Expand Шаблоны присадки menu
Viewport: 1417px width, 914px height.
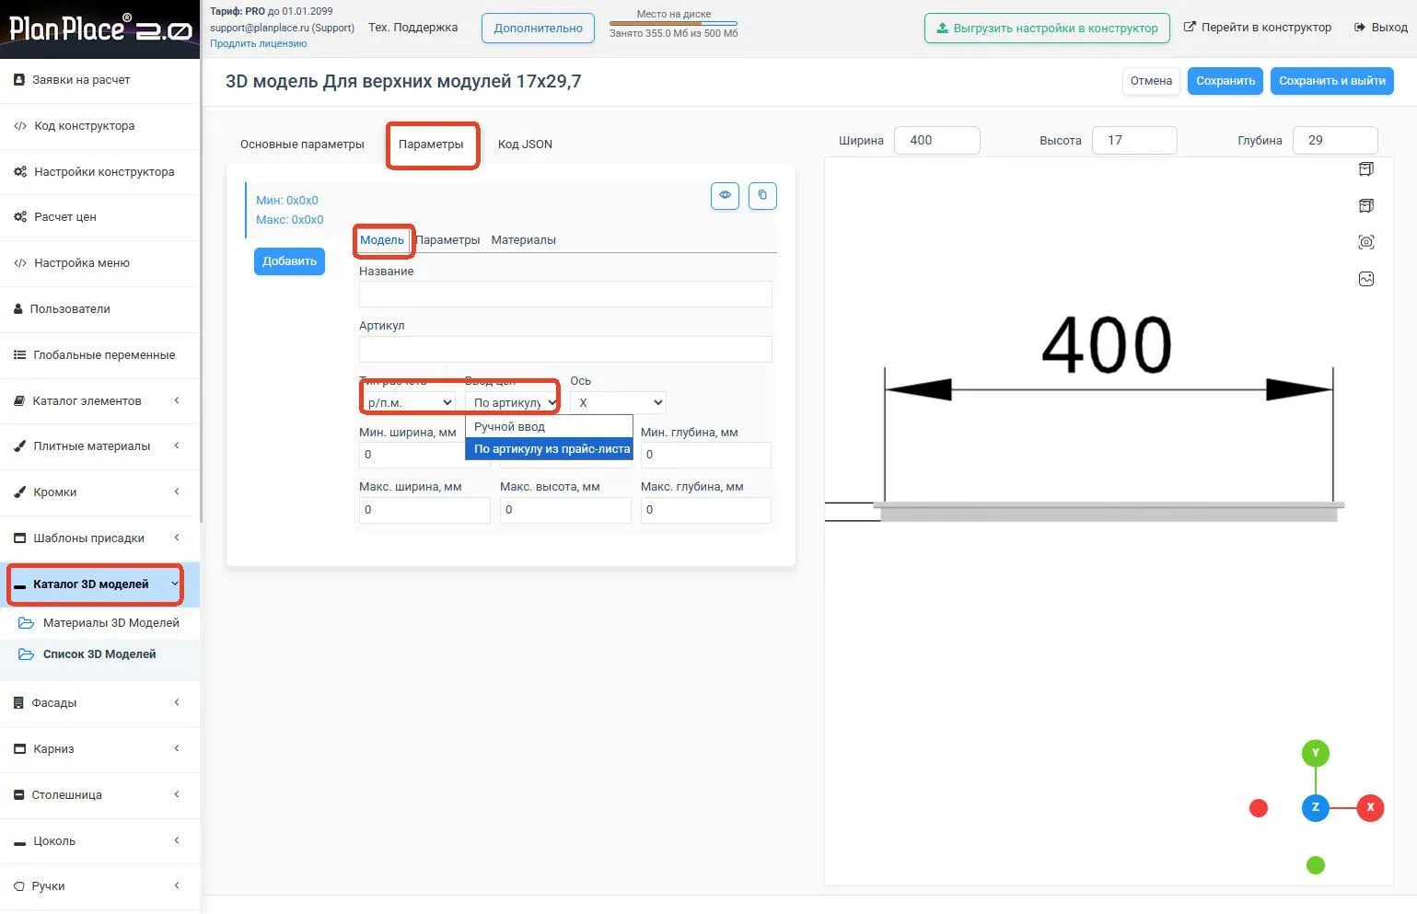click(x=99, y=538)
